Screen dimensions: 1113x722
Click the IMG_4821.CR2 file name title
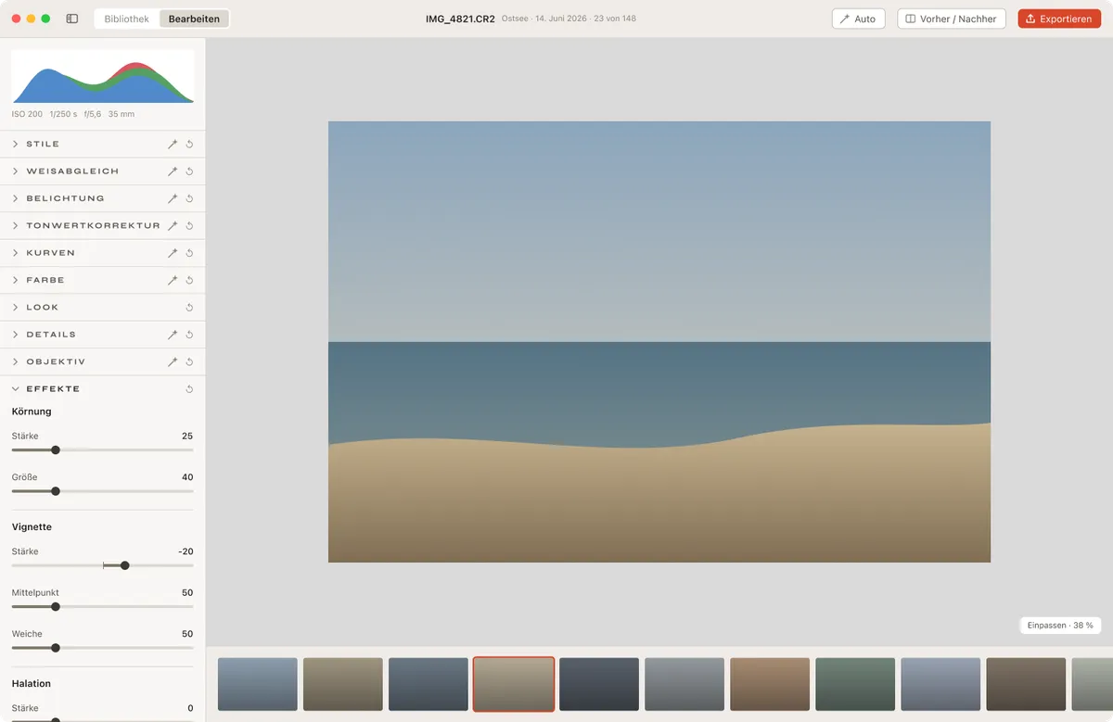click(459, 19)
